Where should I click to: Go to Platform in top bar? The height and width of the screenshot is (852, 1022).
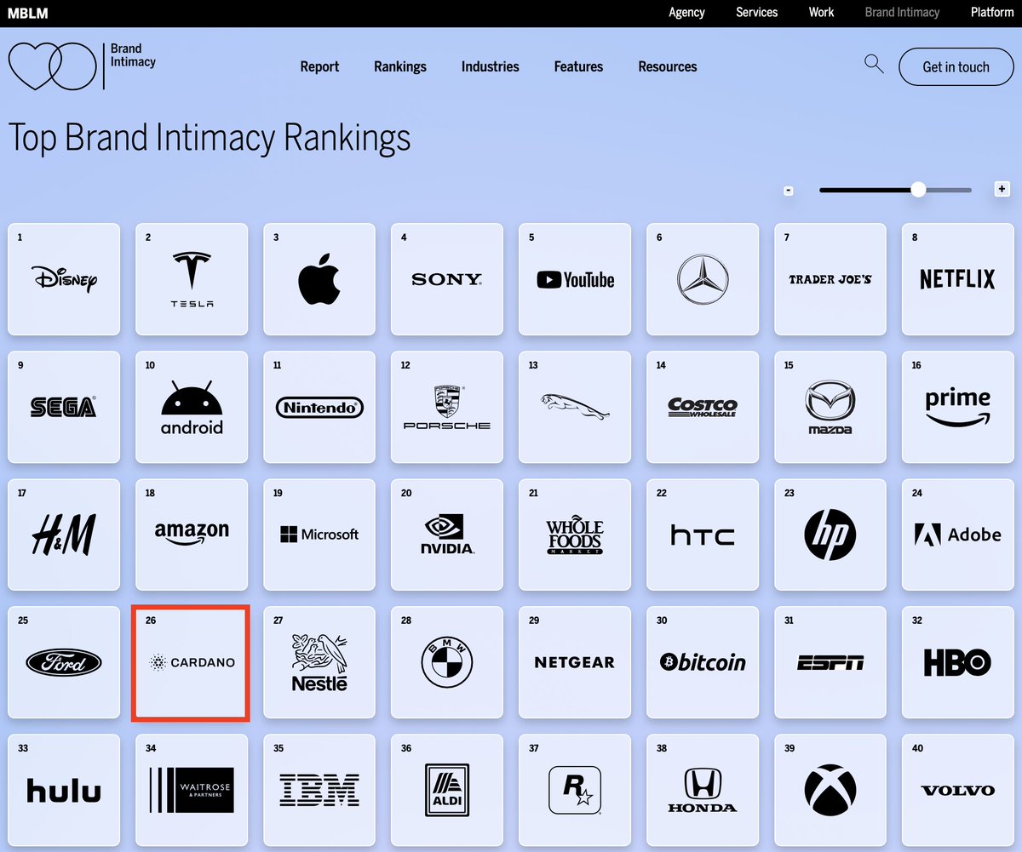992,12
